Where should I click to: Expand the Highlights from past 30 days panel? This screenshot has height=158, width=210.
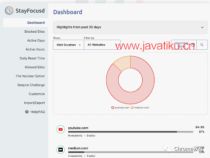[130, 27]
